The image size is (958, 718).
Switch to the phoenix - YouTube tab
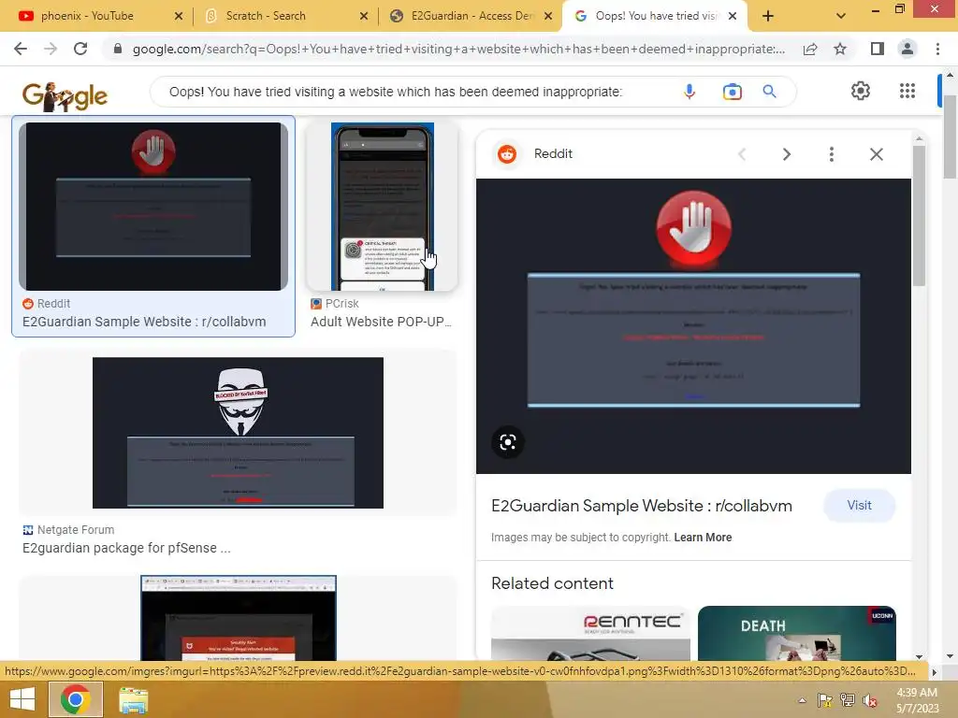87,16
